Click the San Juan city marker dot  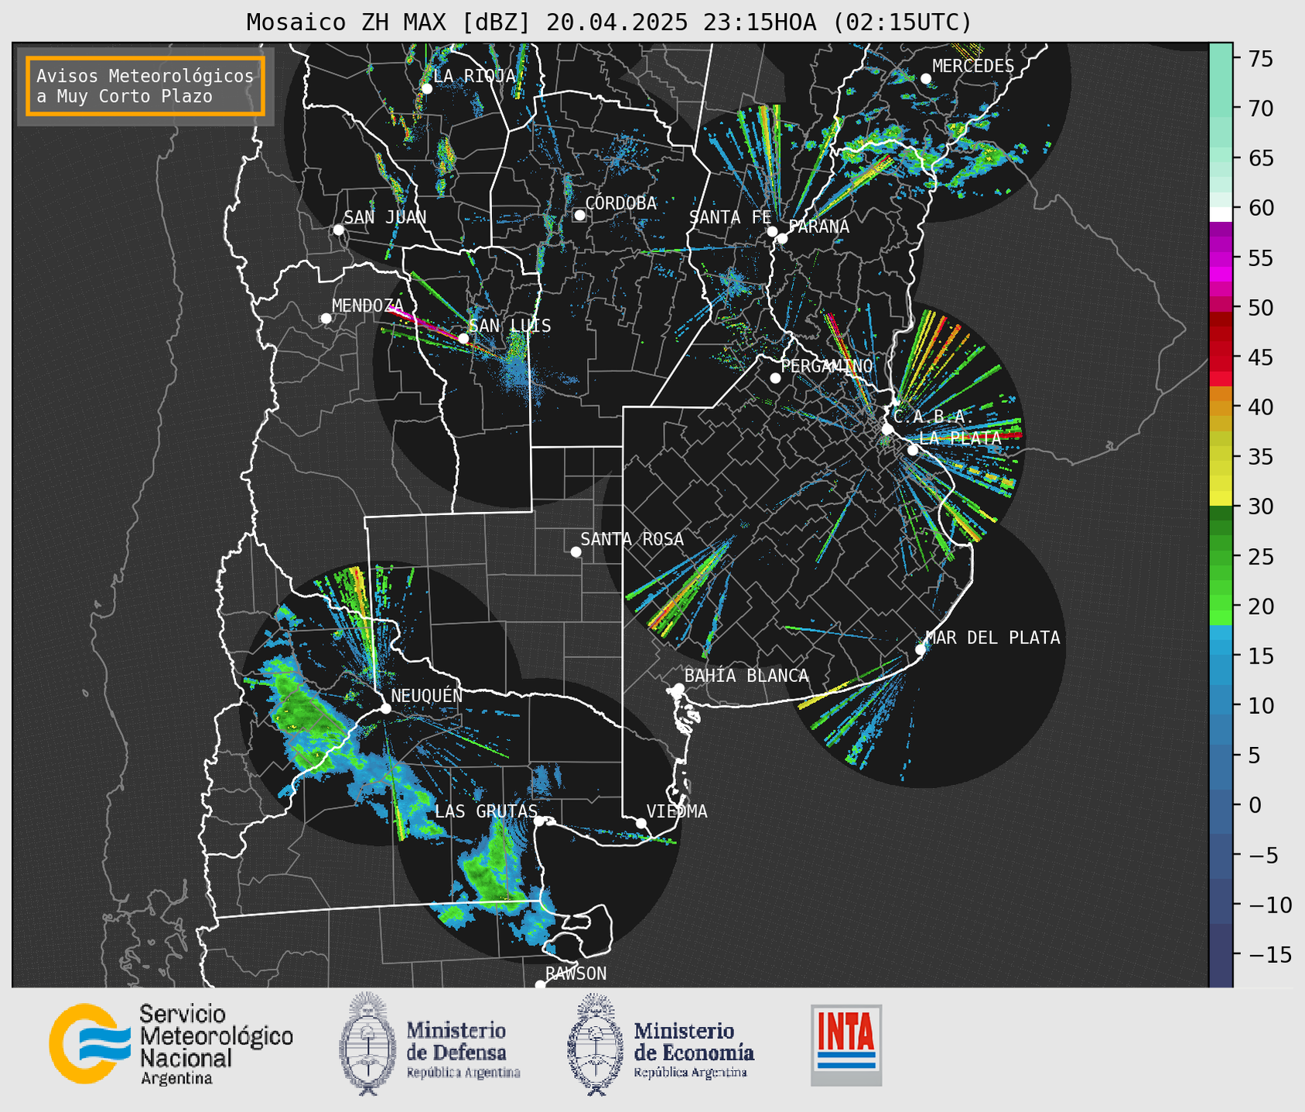(338, 230)
